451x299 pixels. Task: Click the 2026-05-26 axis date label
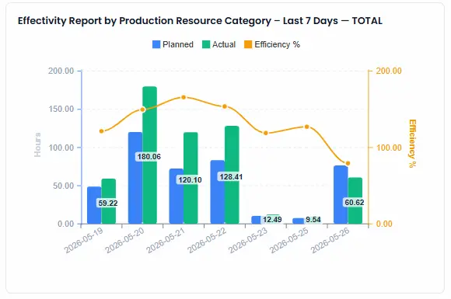pyautogui.click(x=330, y=241)
